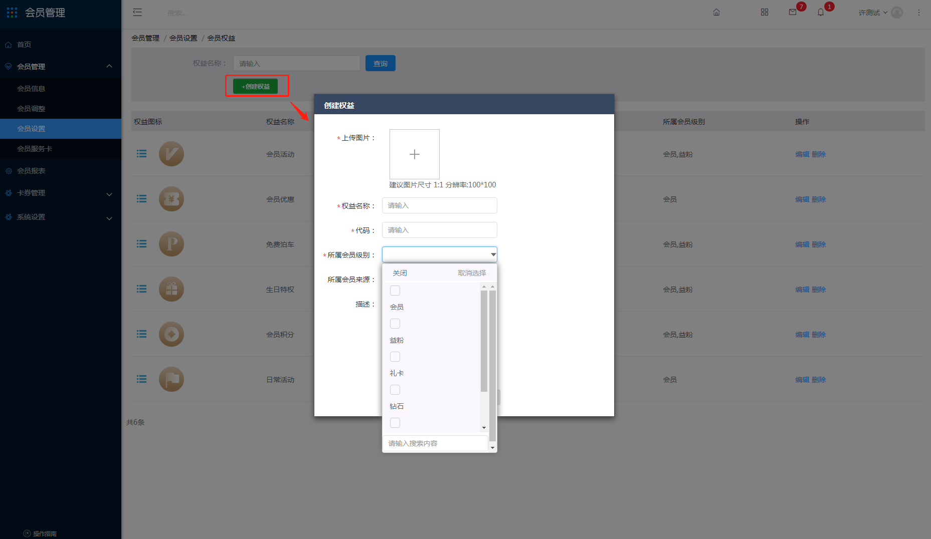Click 编辑 for the 生日特权 row

(802, 290)
